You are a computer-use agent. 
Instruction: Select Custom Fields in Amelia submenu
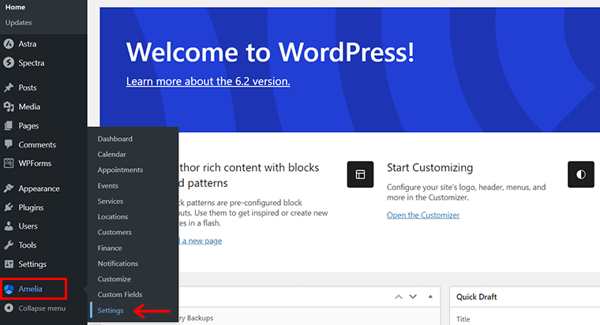(x=120, y=295)
